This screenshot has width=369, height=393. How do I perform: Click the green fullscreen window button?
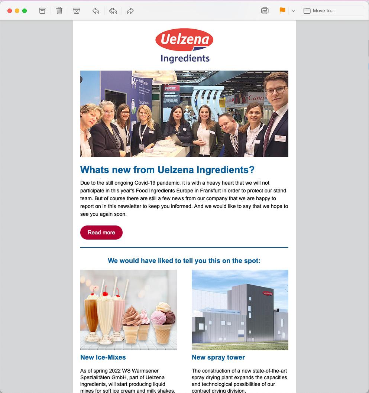pos(25,11)
